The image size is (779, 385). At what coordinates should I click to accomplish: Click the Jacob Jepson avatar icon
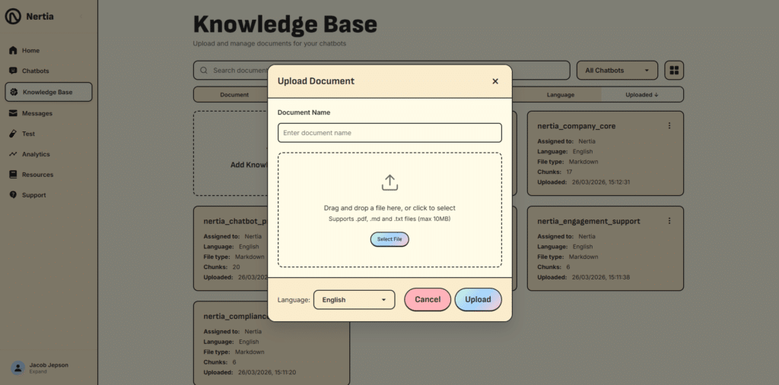pyautogui.click(x=18, y=368)
